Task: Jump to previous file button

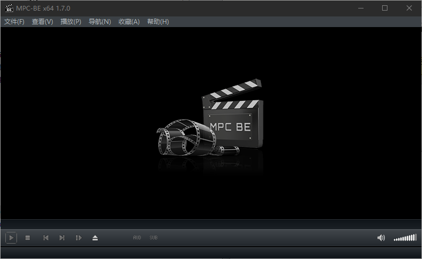Action: click(x=46, y=238)
